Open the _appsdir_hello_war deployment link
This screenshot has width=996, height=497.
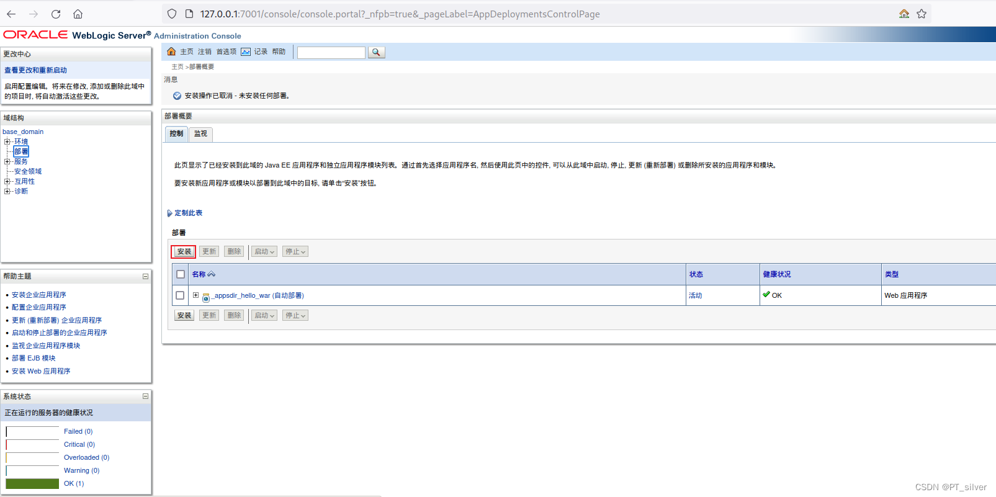tap(258, 295)
